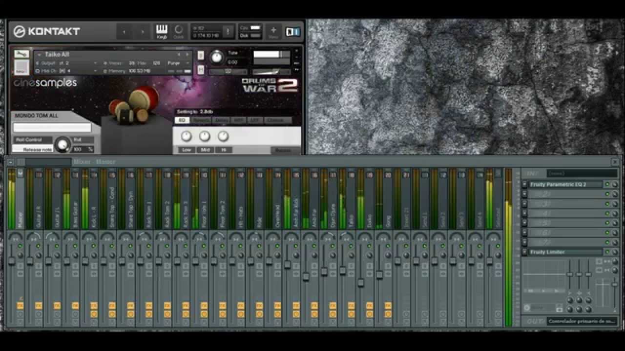Click the white field under MONDO TOM ALL

pyautogui.click(x=52, y=128)
